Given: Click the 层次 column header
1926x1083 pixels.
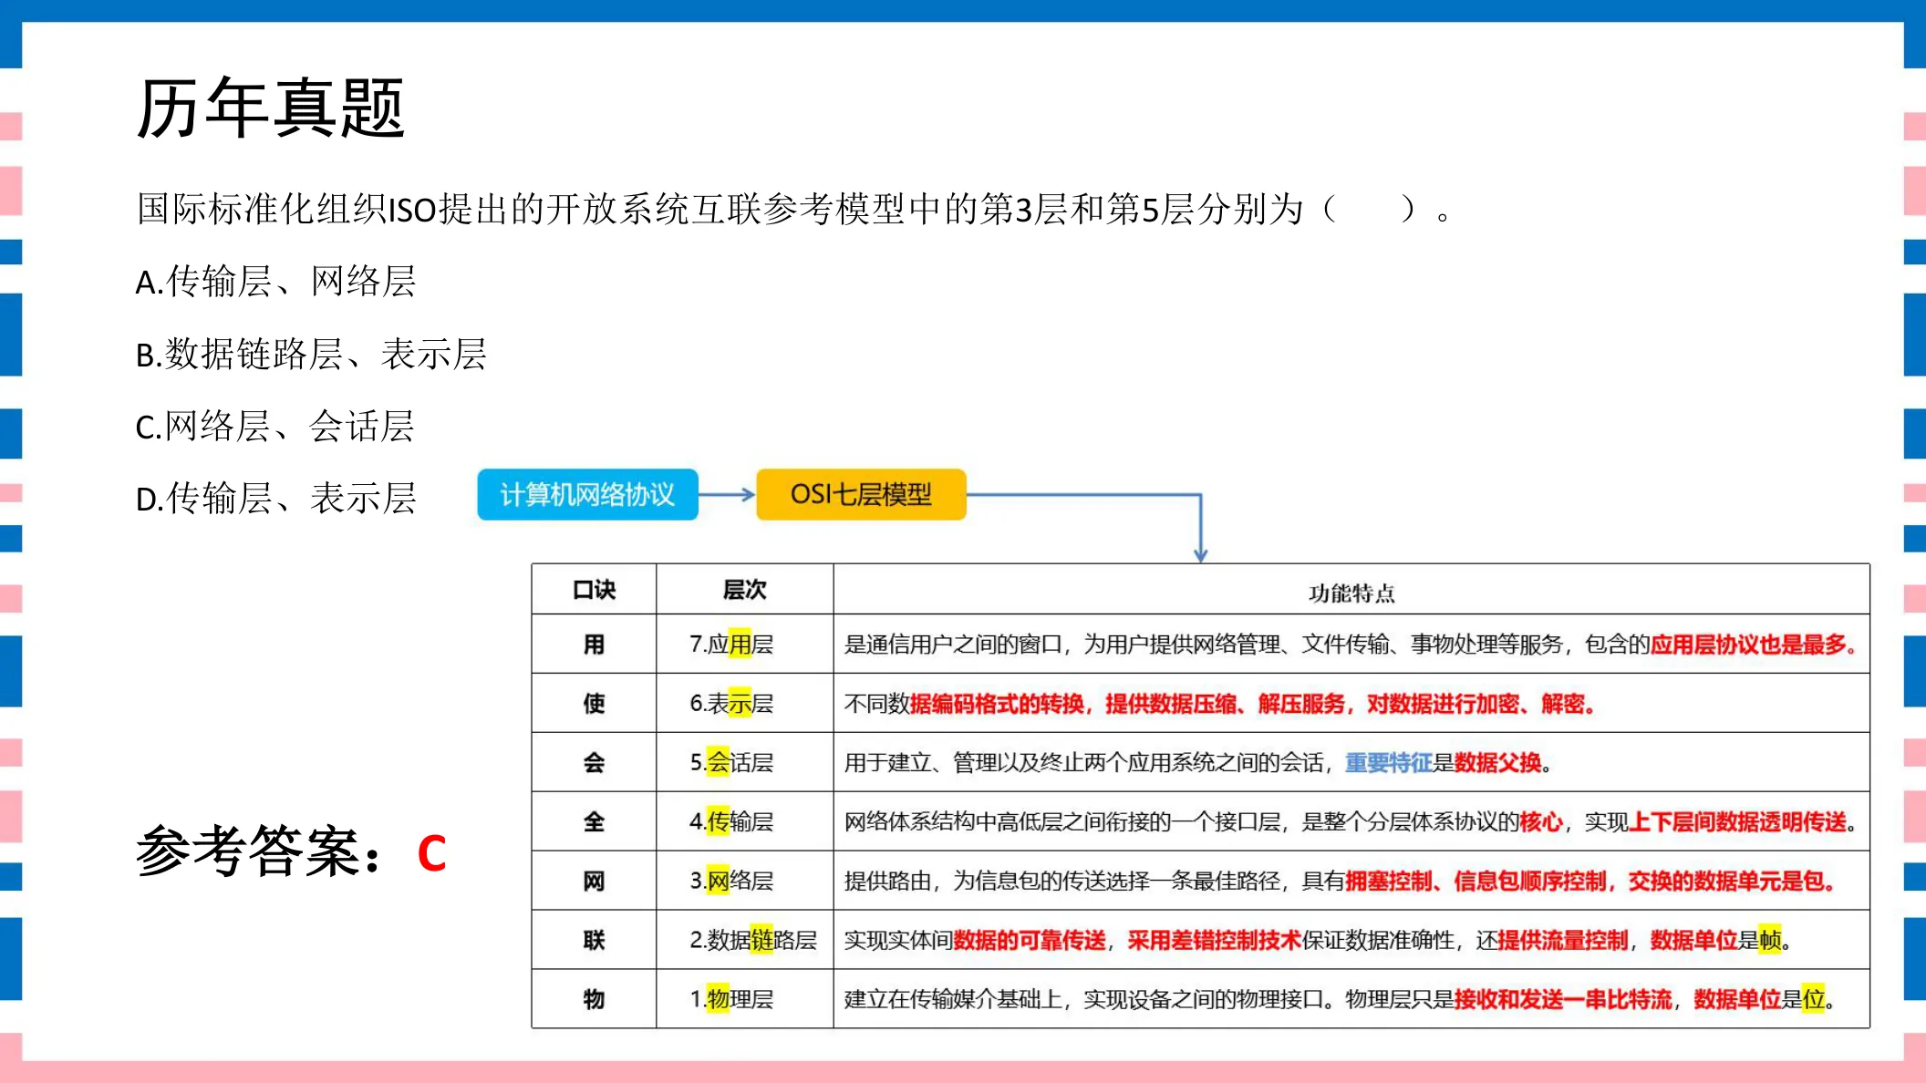Looking at the screenshot, I should tap(744, 590).
